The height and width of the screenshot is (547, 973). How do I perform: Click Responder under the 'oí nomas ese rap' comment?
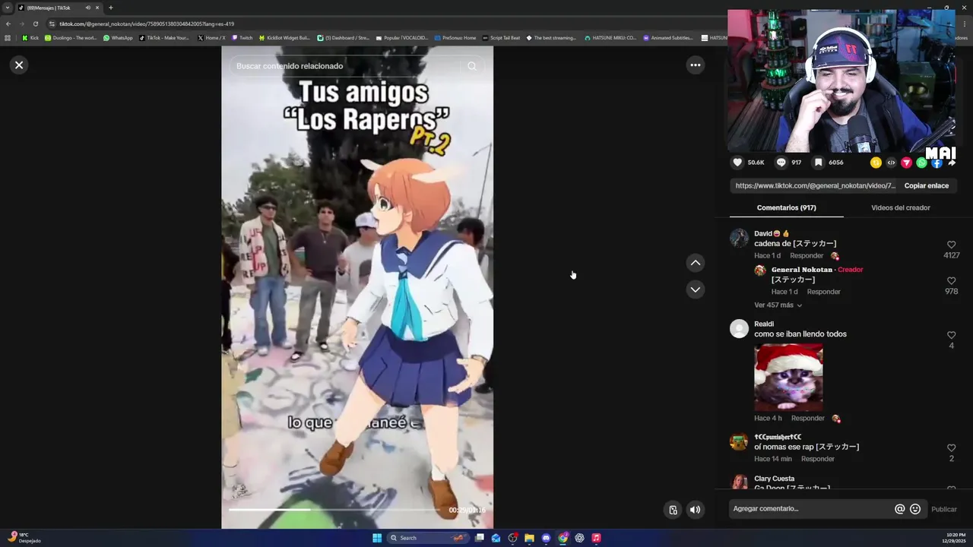(x=818, y=459)
